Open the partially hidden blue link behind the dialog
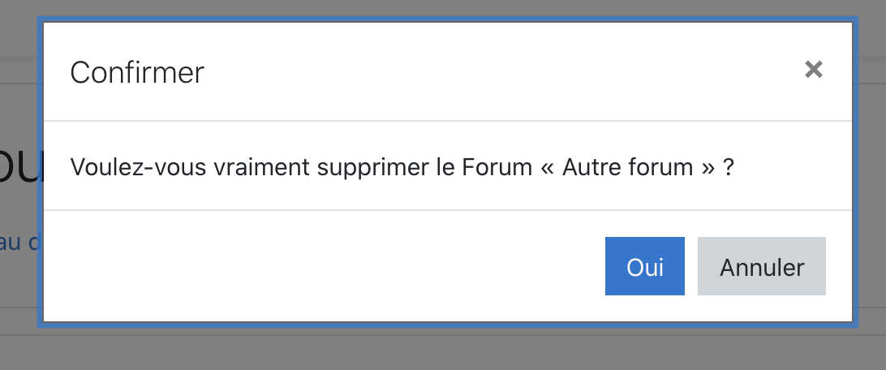This screenshot has width=886, height=370. (18, 243)
